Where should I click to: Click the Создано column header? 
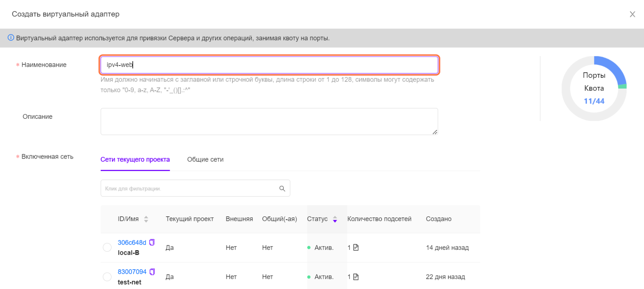pyautogui.click(x=439, y=219)
